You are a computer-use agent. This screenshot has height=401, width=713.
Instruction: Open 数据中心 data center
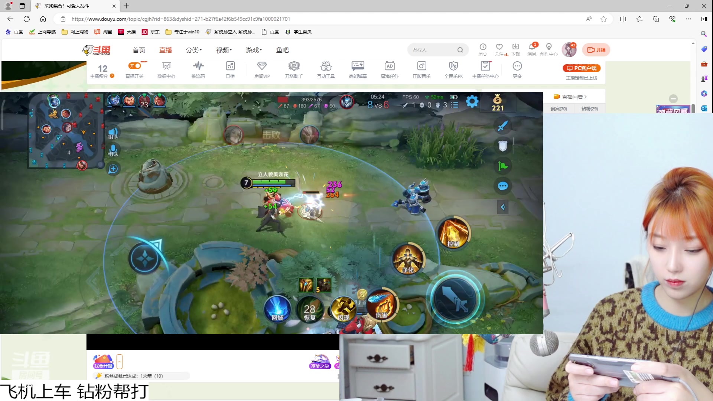[166, 70]
